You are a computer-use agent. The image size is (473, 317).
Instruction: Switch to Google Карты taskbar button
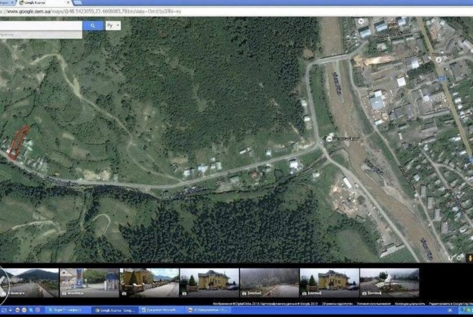coord(115,310)
